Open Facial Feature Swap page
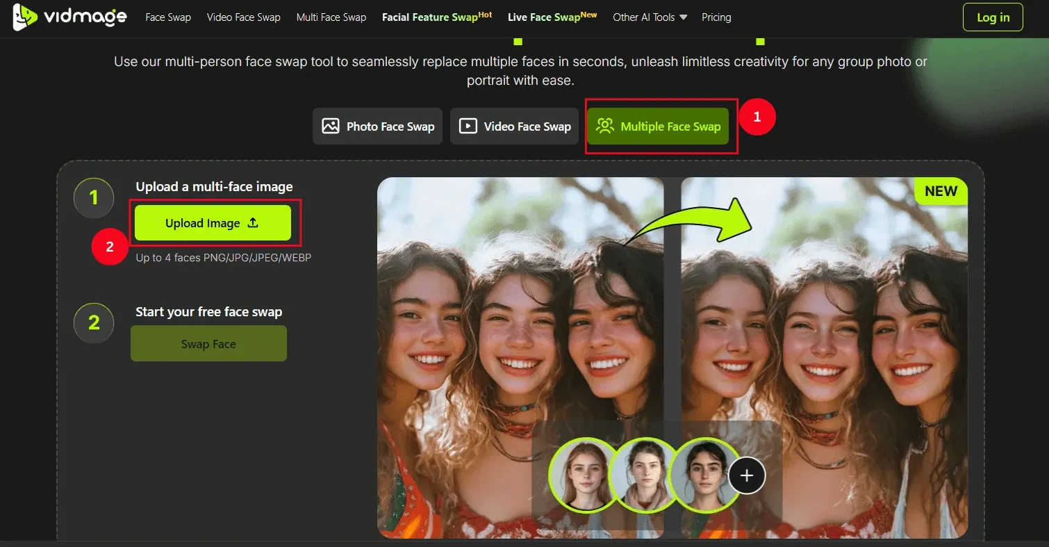The height and width of the screenshot is (547, 1049). (x=437, y=17)
